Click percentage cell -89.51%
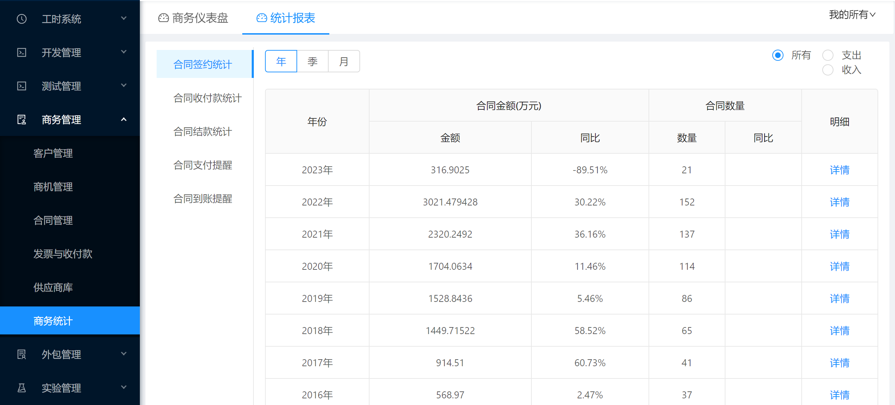The height and width of the screenshot is (405, 895). coord(590,170)
